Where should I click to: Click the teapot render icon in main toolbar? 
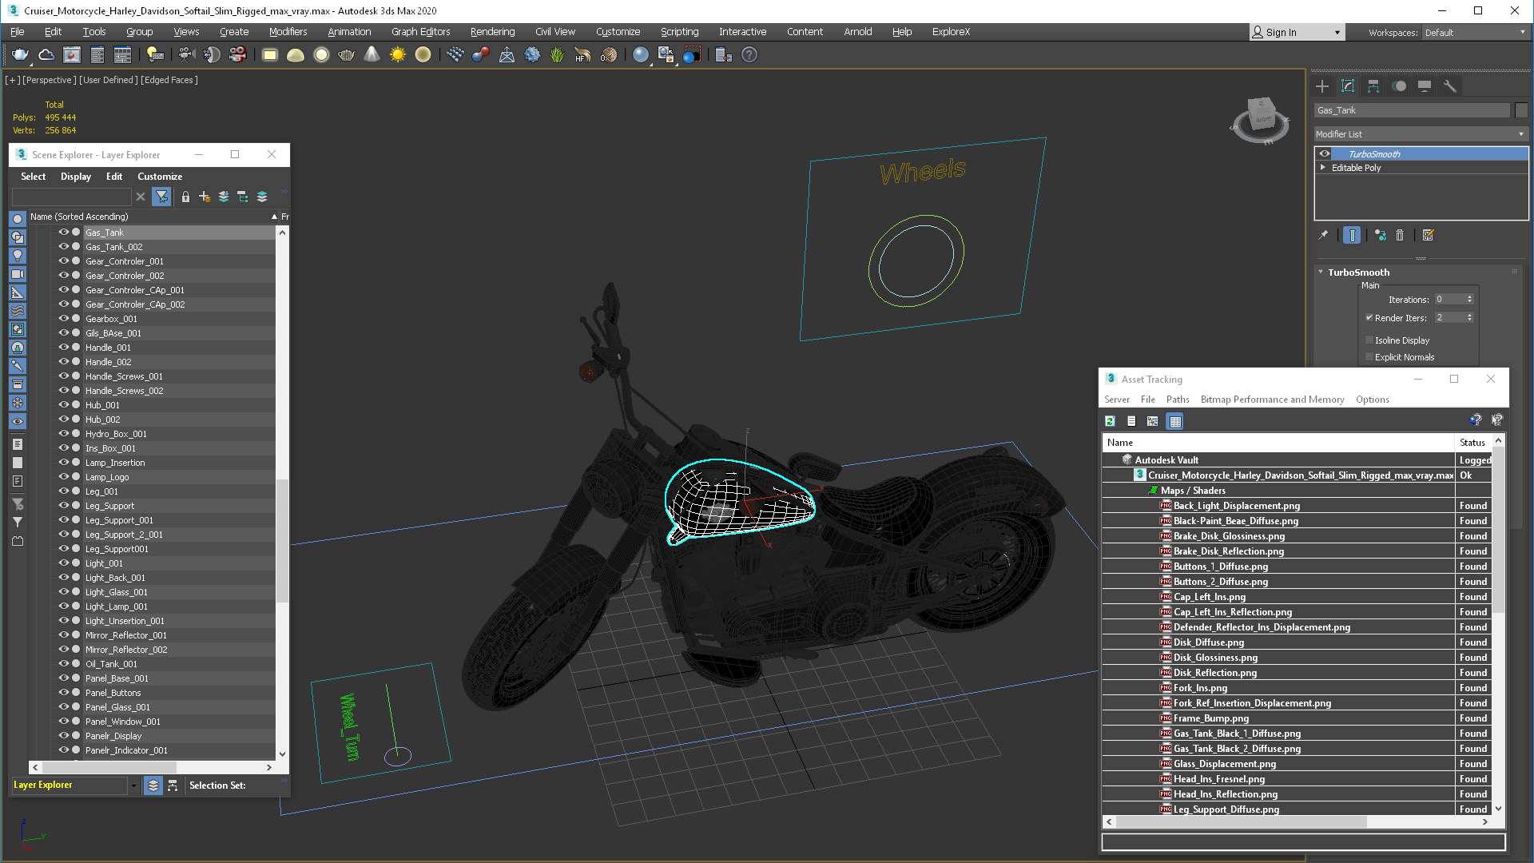coord(20,54)
